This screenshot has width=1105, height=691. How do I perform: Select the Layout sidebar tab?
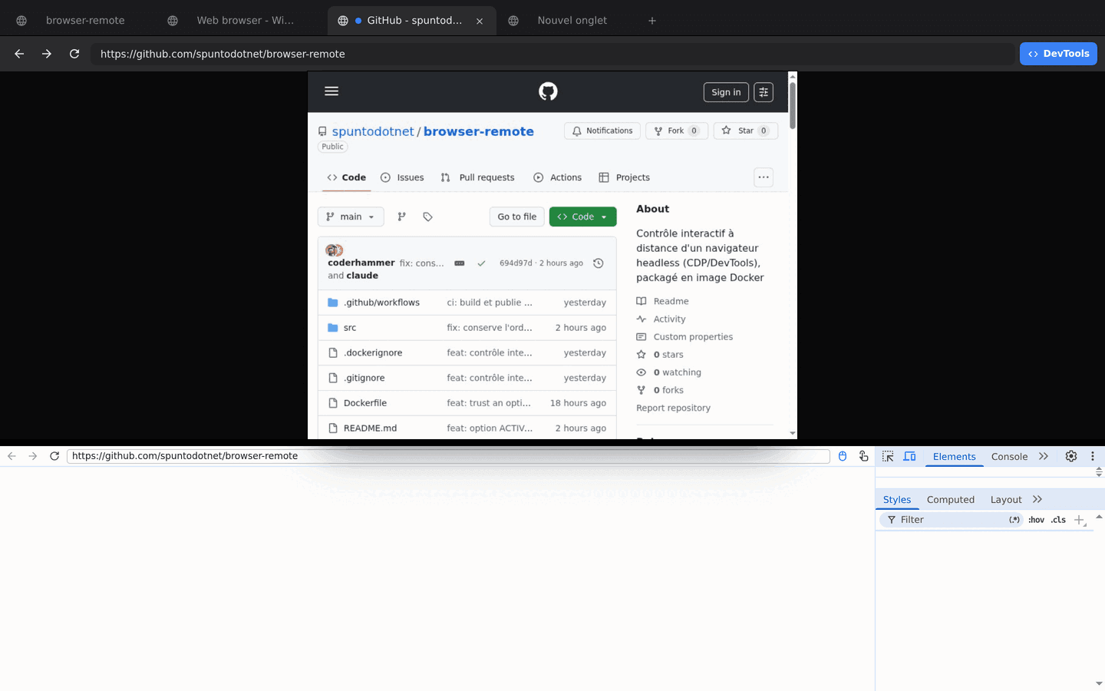click(x=1005, y=499)
